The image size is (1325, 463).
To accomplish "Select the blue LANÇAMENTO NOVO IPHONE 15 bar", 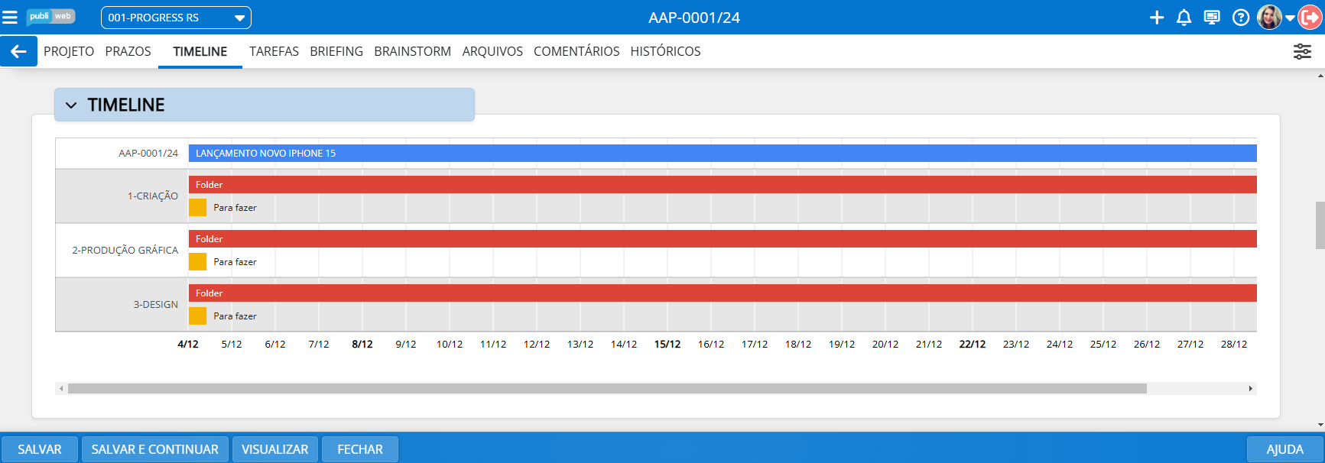I will 723,154.
